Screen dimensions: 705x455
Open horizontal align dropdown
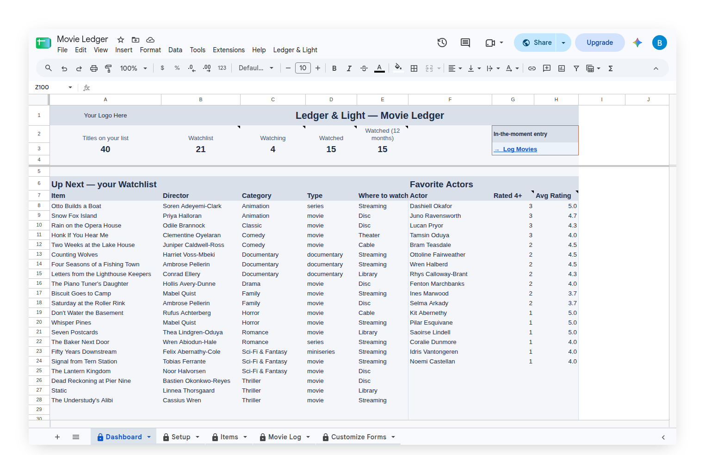(455, 68)
